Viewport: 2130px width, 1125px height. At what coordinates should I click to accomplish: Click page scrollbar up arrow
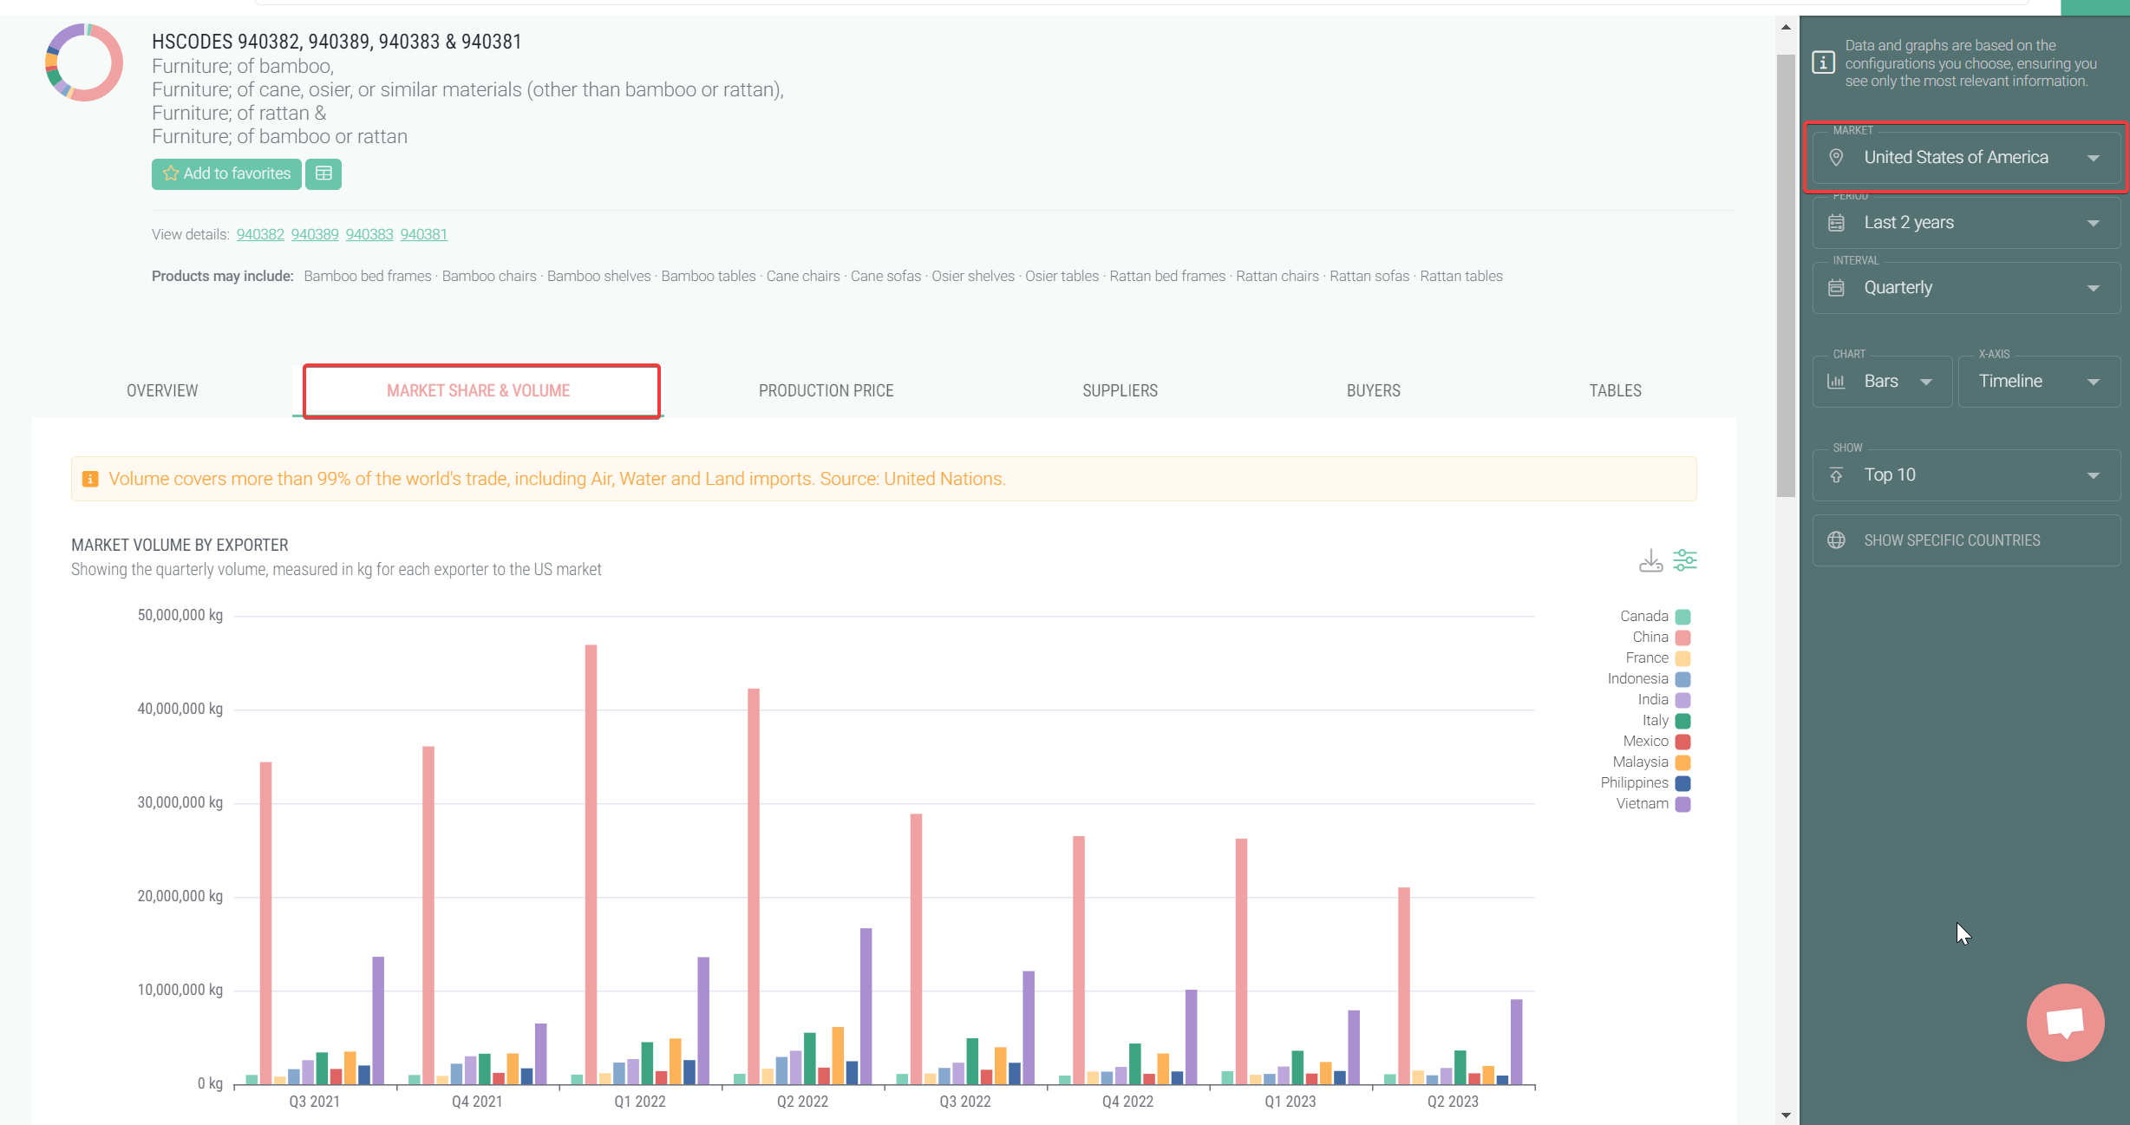[1786, 28]
